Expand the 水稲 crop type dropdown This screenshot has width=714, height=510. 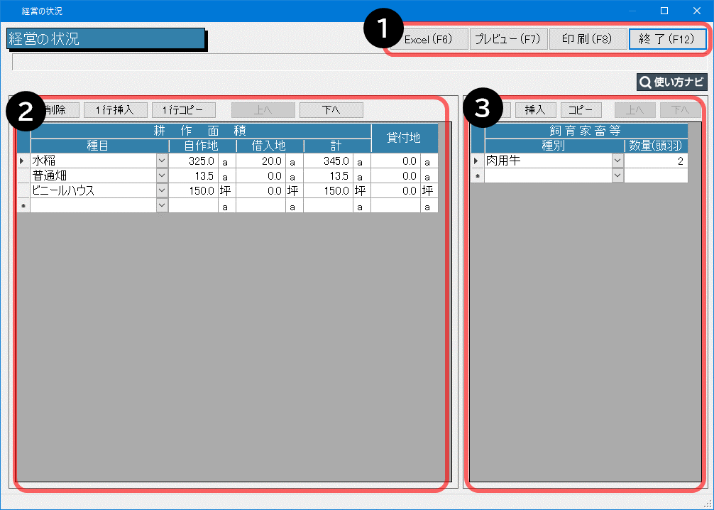[162, 161]
